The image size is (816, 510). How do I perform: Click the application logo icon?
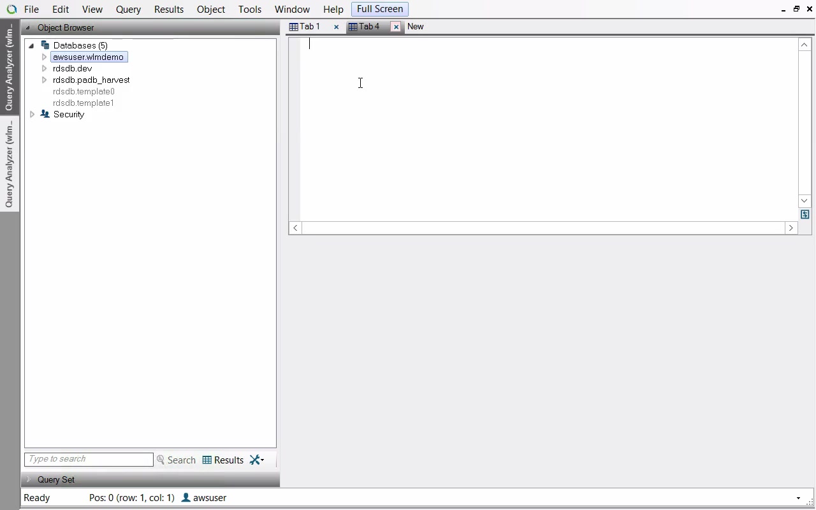pyautogui.click(x=11, y=10)
